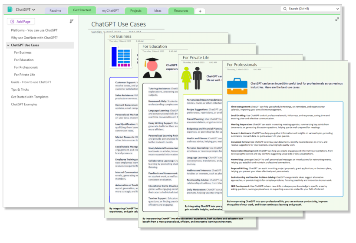Click the ChatGPT notebook icon

coord(10,9)
